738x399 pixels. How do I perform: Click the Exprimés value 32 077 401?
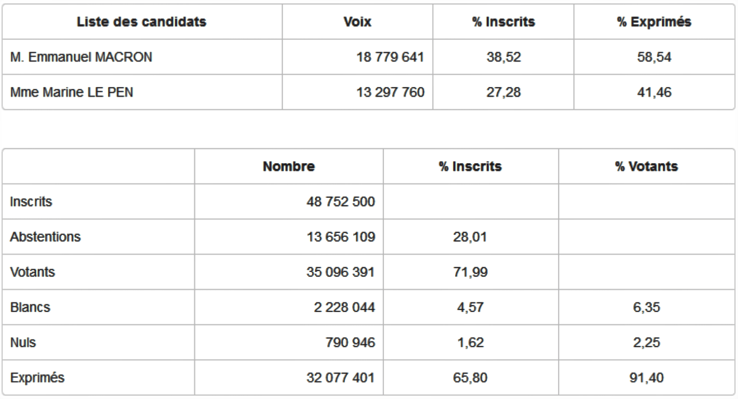pos(340,378)
